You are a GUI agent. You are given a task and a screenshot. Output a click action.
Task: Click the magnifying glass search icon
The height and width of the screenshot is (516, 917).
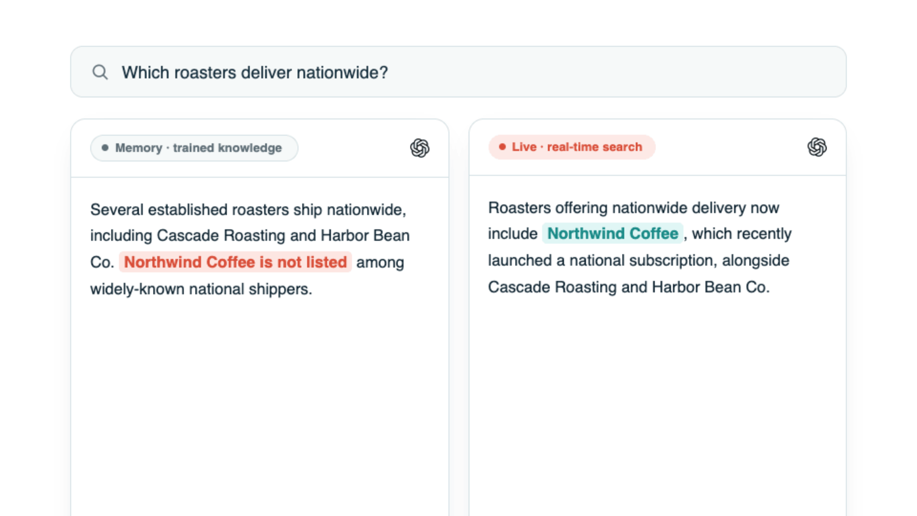click(x=100, y=72)
